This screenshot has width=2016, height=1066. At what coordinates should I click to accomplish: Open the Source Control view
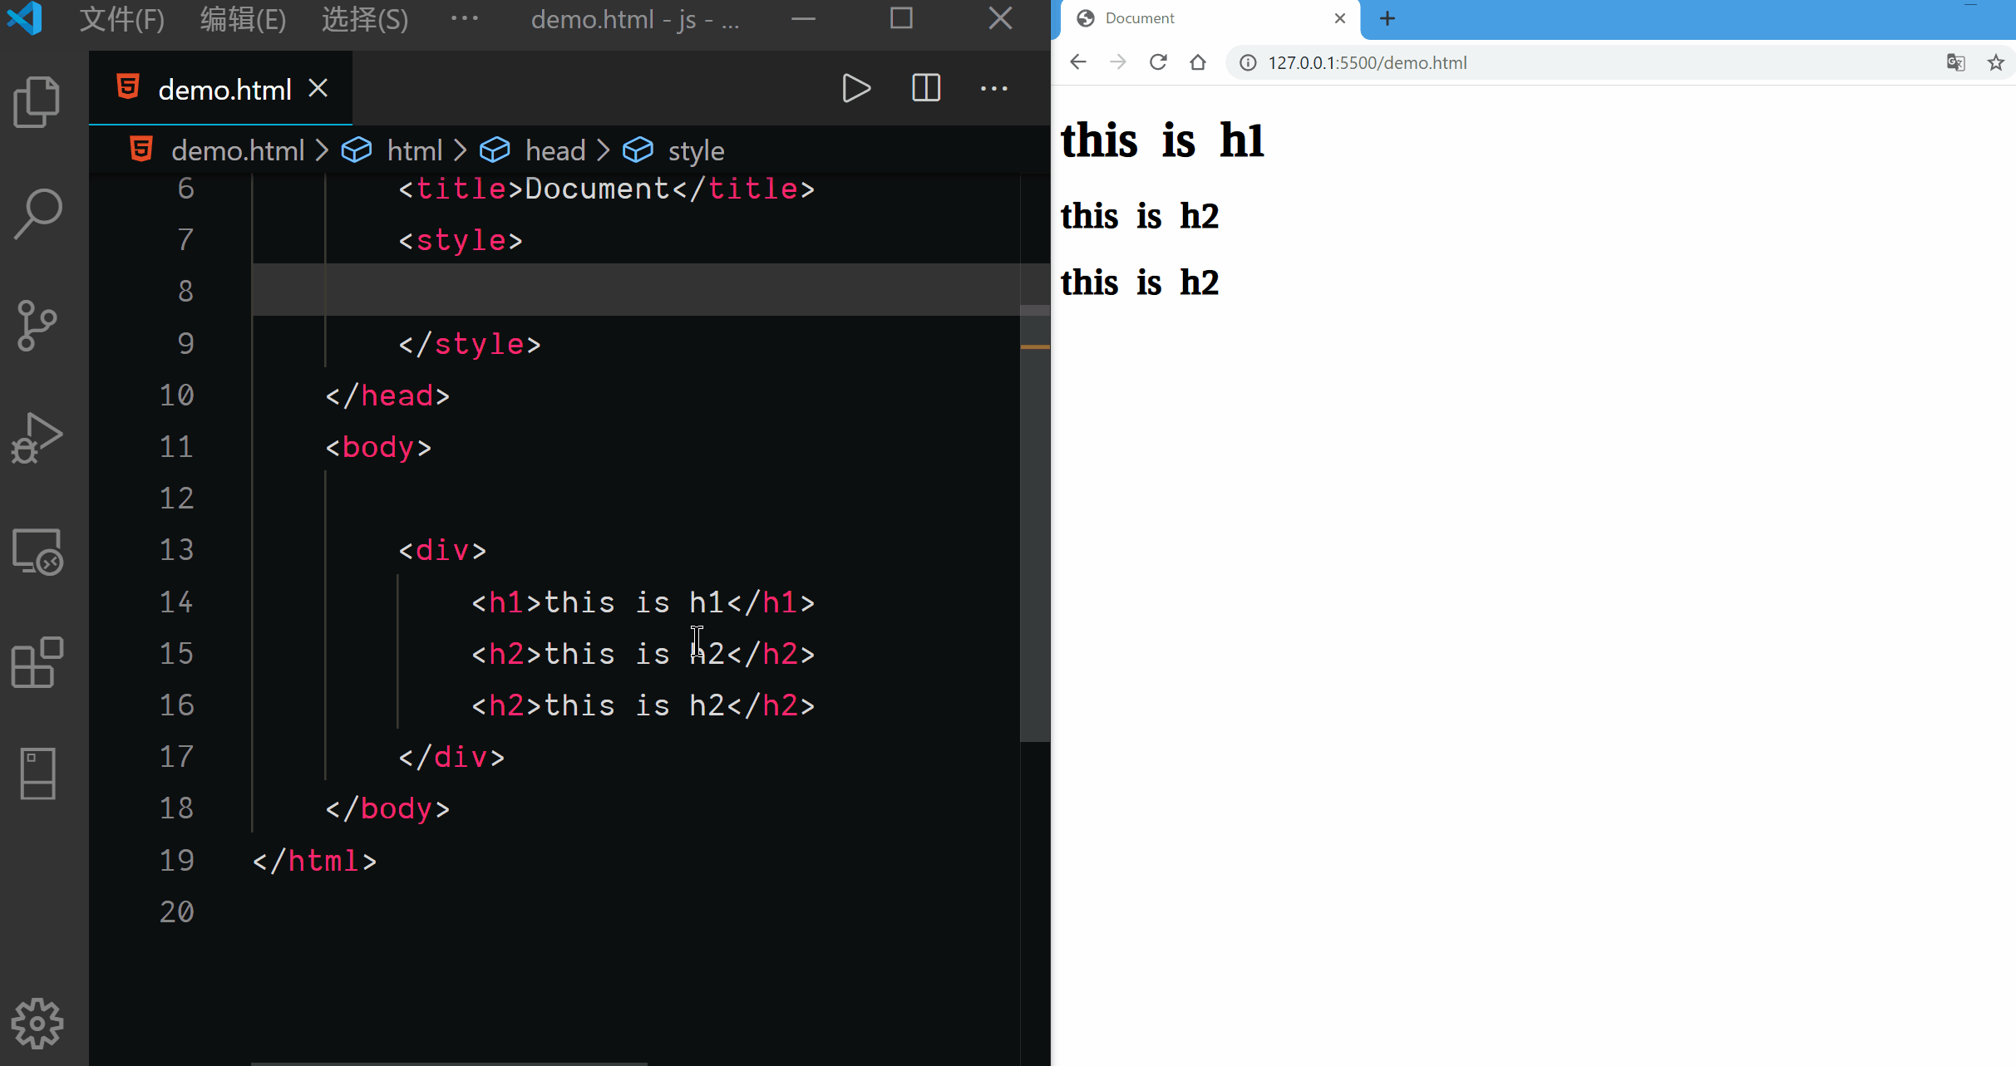pyautogui.click(x=37, y=325)
